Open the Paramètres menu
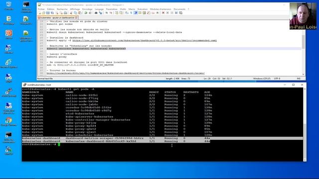The height and width of the screenshot is (179, 319). (112, 9)
